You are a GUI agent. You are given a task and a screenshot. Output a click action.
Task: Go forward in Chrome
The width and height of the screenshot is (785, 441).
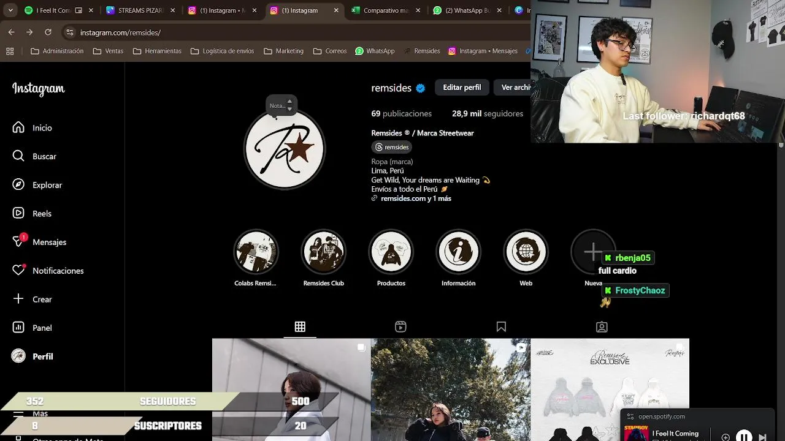point(29,32)
